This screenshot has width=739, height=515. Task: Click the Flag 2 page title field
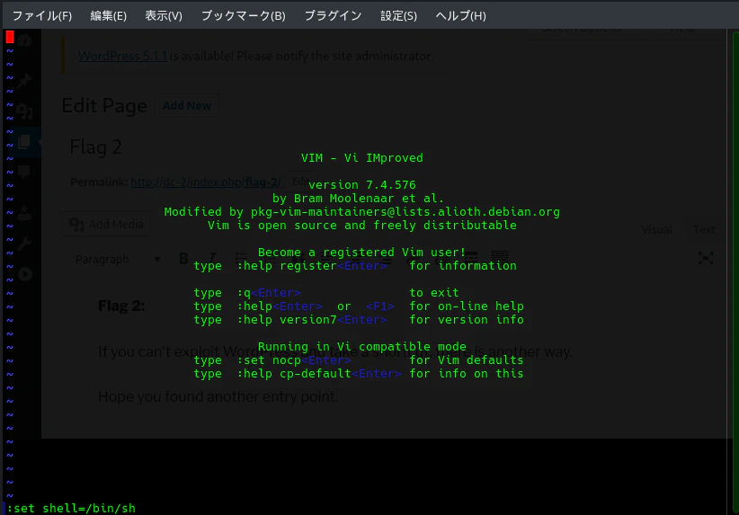pos(96,147)
